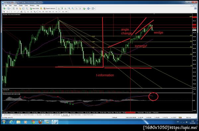Screen dimensions: 199x131
Task: Expand the Templates dropdown arrow
Action: 95,9
